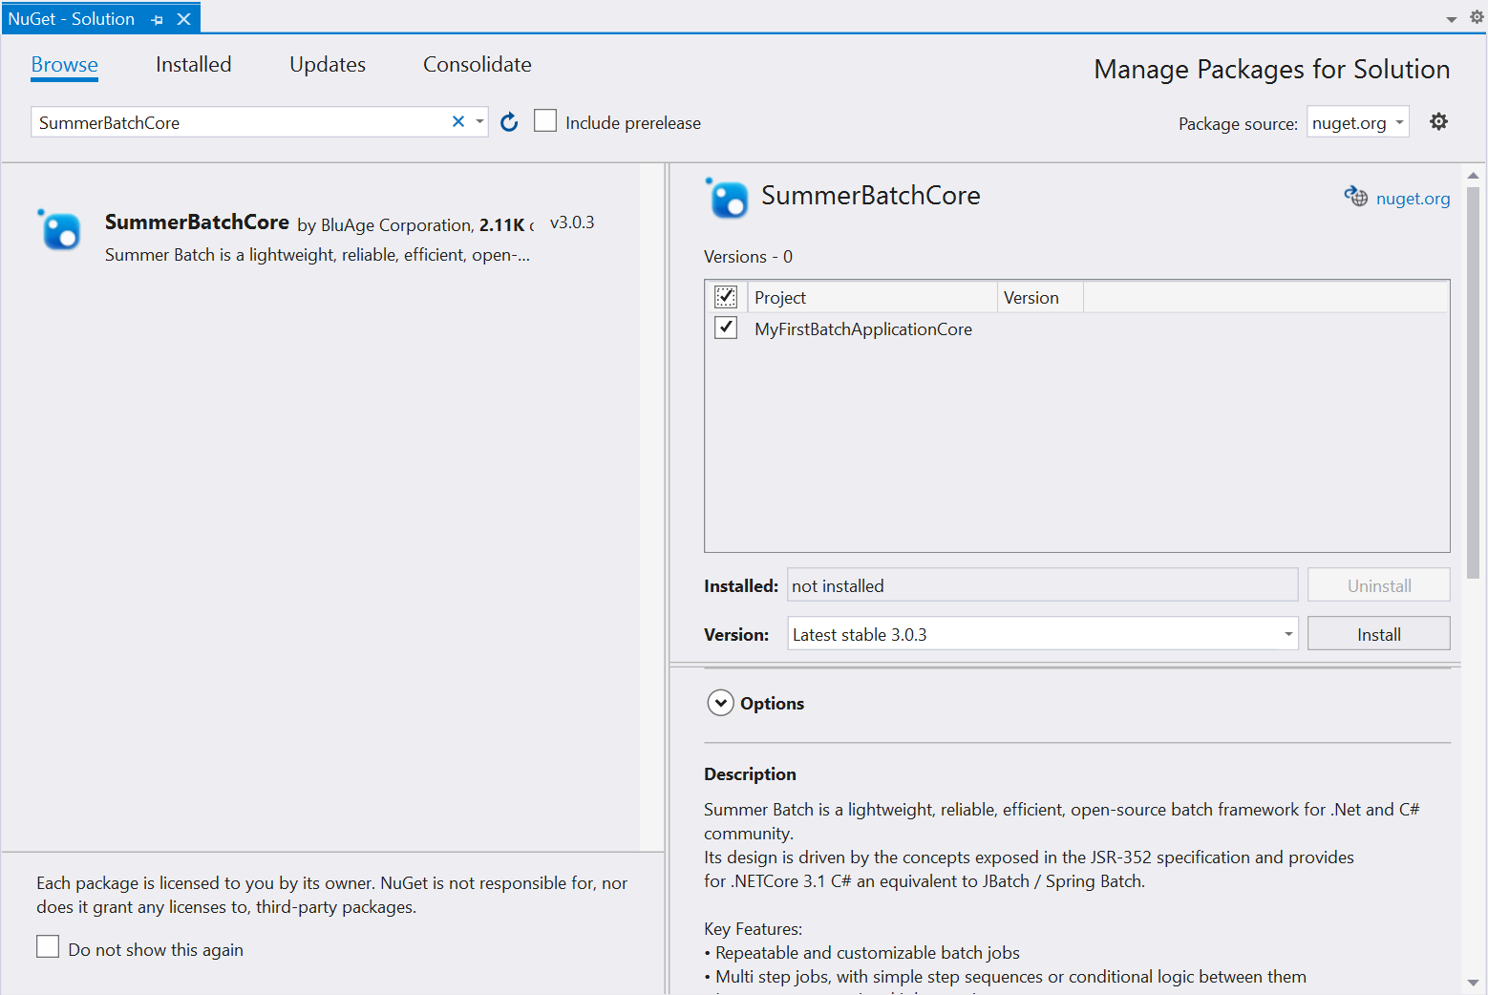
Task: Click the Description heading
Action: (750, 773)
